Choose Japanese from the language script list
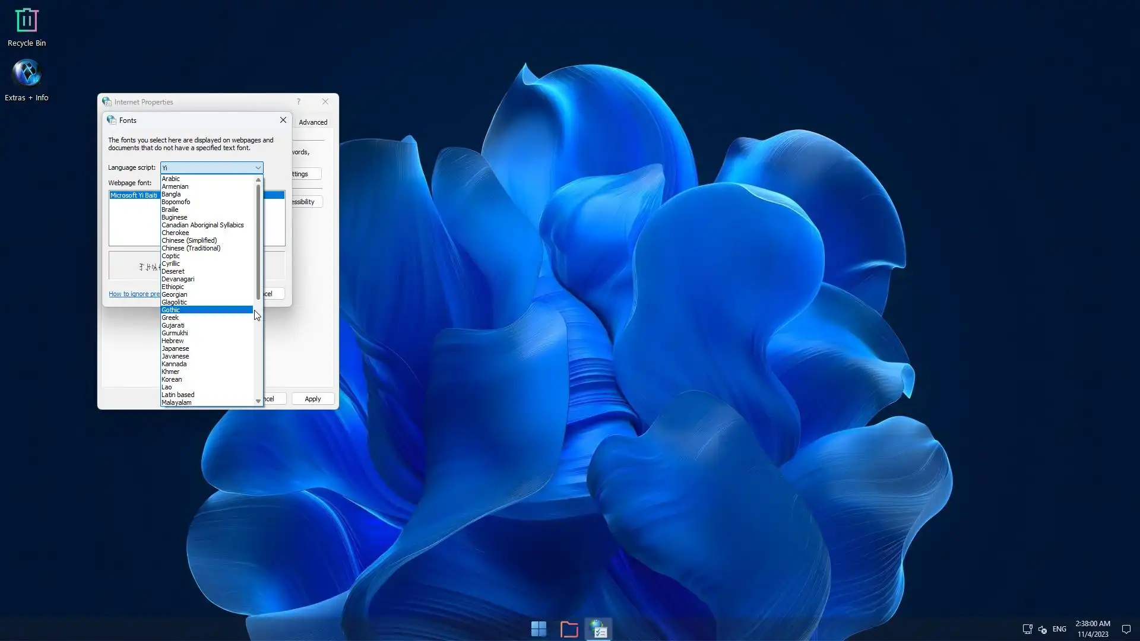This screenshot has height=641, width=1140. pyautogui.click(x=176, y=348)
